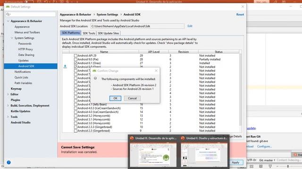This screenshot has height=169, width=302.
Task: Switch to the SDK Update Sites tab
Action: tap(108, 33)
